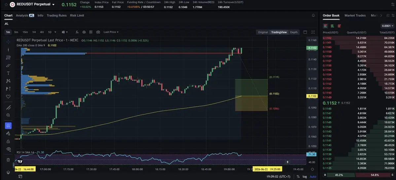Viewport: 396px width, 180px height.
Task: Select the 5m timeframe
Action: pyautogui.click(x=16, y=32)
